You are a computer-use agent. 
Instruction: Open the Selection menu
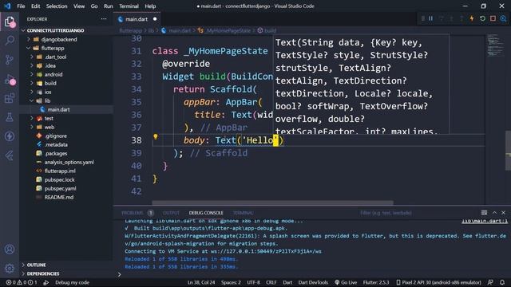click(x=57, y=6)
